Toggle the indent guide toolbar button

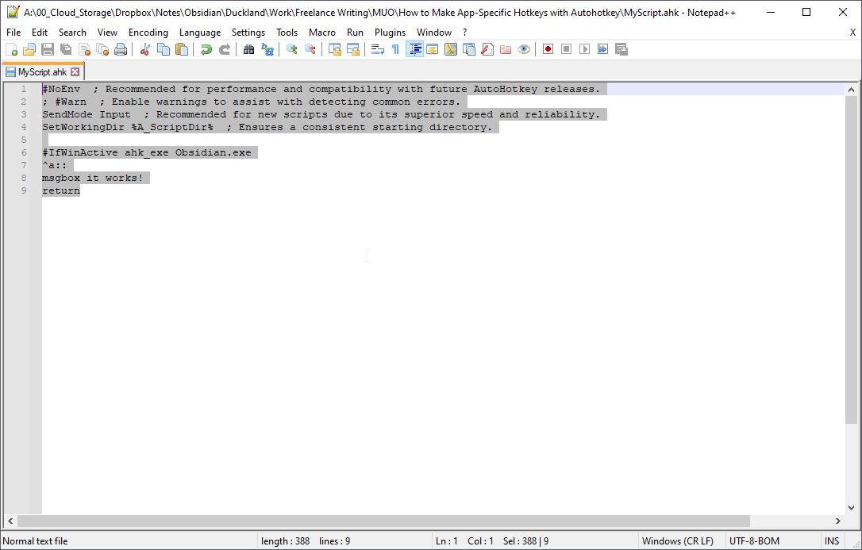(414, 49)
